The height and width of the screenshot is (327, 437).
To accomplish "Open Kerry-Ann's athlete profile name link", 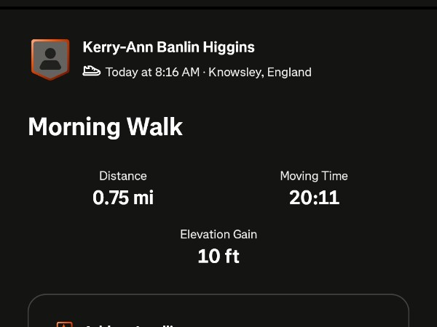I will (x=168, y=47).
